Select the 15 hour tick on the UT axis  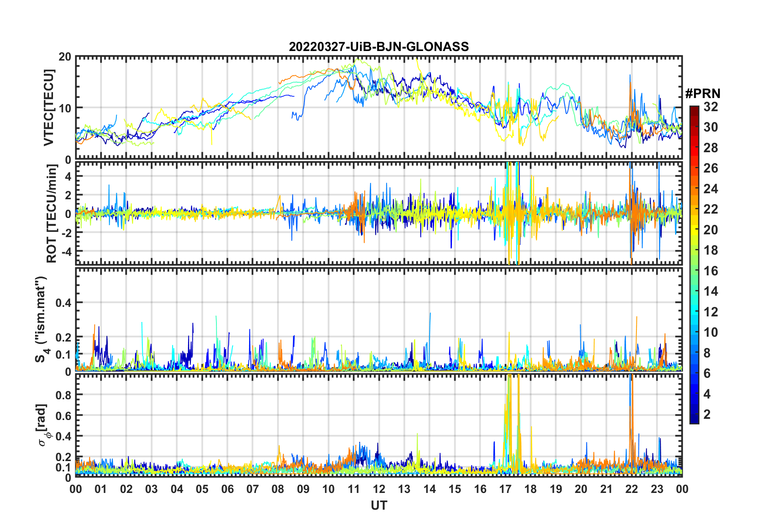point(455,489)
